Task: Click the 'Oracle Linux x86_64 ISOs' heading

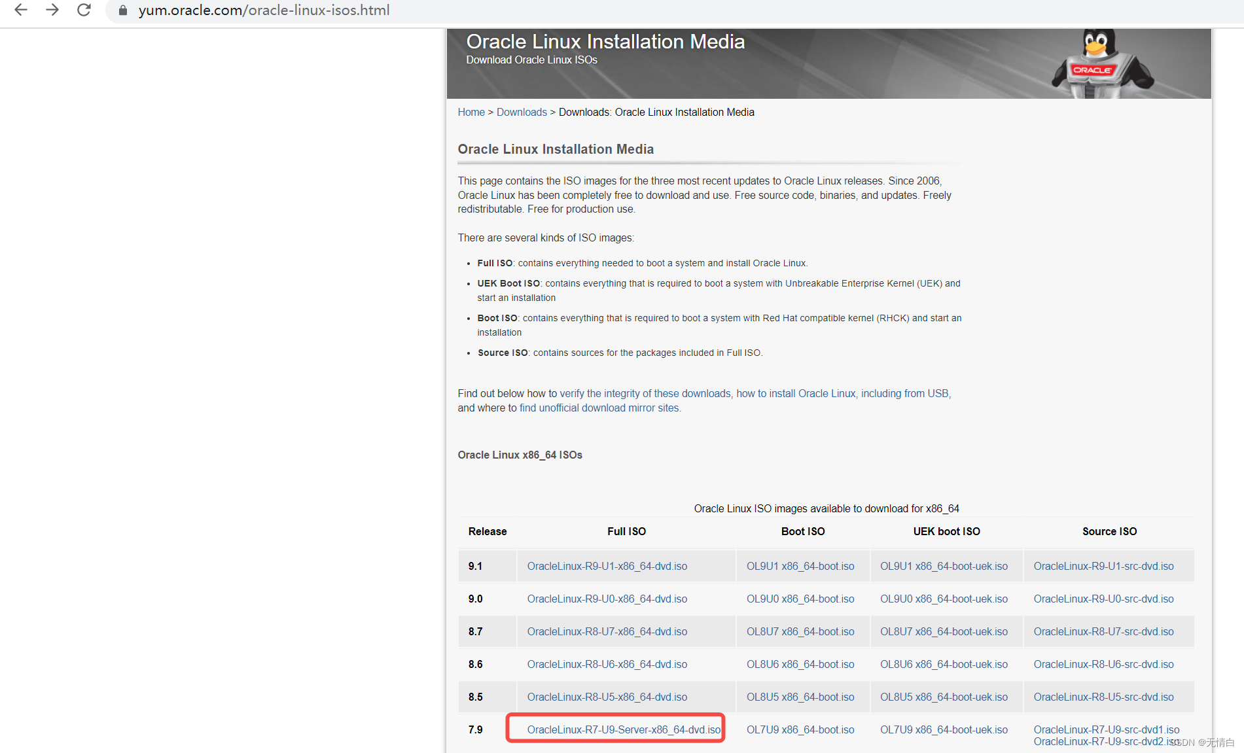Action: pyautogui.click(x=520, y=455)
